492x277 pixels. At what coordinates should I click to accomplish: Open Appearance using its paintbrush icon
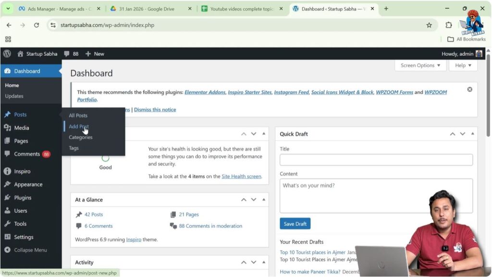tap(7, 184)
